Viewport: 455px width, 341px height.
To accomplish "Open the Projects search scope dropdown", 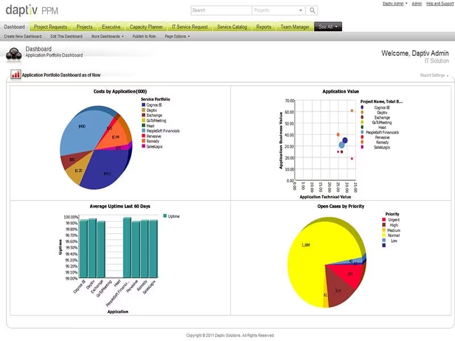I will 278,10.
